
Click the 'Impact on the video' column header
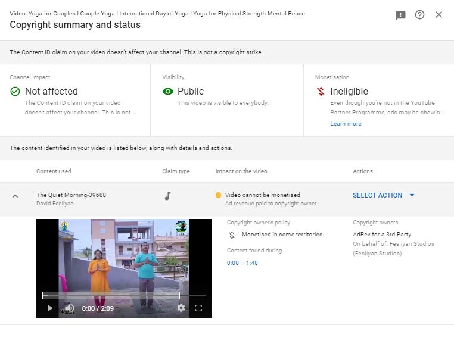[241, 171]
